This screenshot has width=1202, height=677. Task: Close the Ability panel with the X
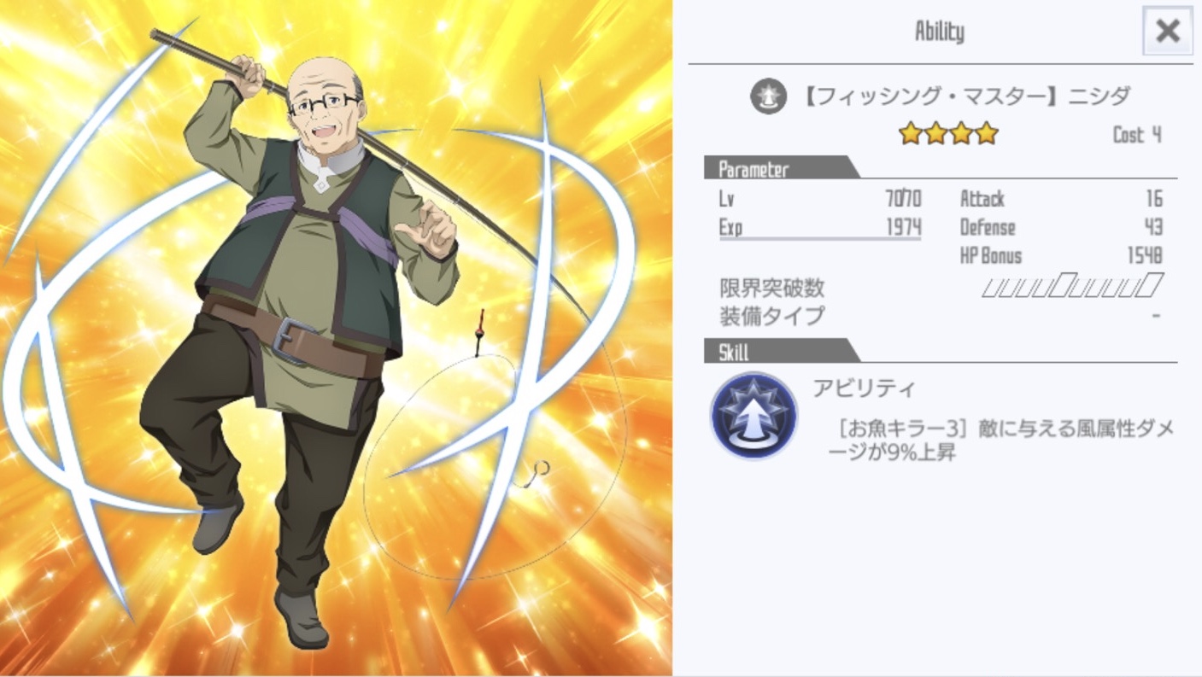(x=1167, y=32)
